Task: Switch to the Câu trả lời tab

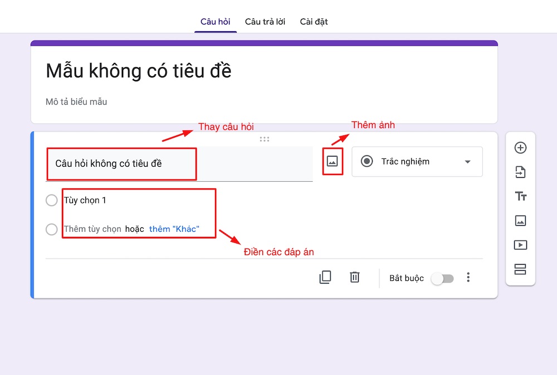Action: (x=265, y=21)
